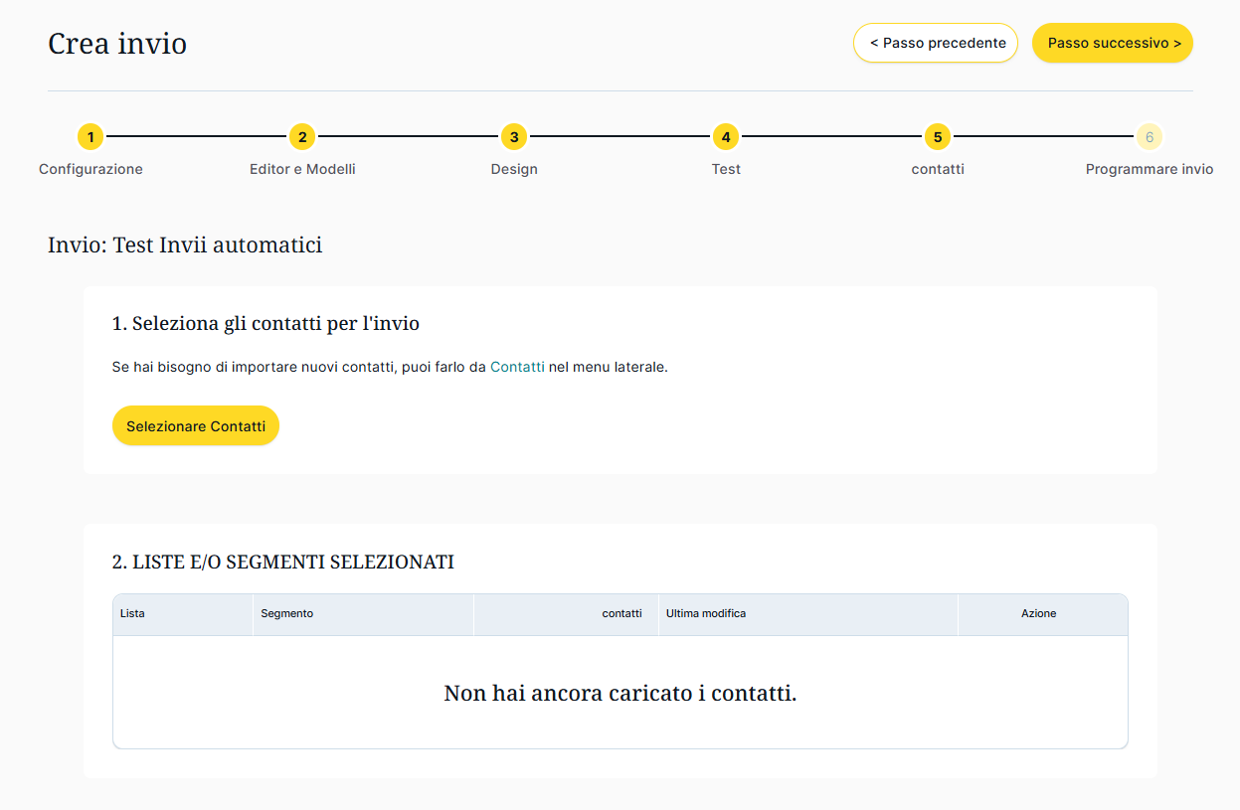Click the step 2 numbered circle
Screen dimensions: 1240x810
(302, 136)
